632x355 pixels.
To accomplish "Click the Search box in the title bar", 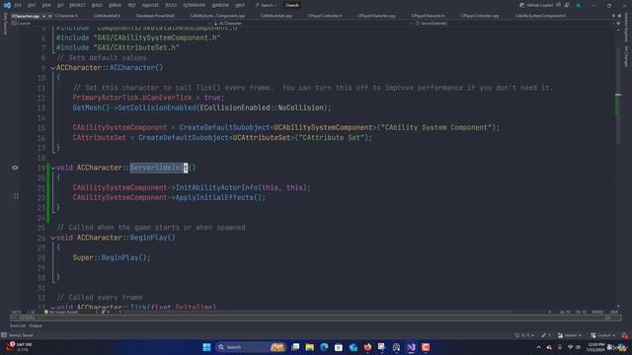I will coord(267,5).
